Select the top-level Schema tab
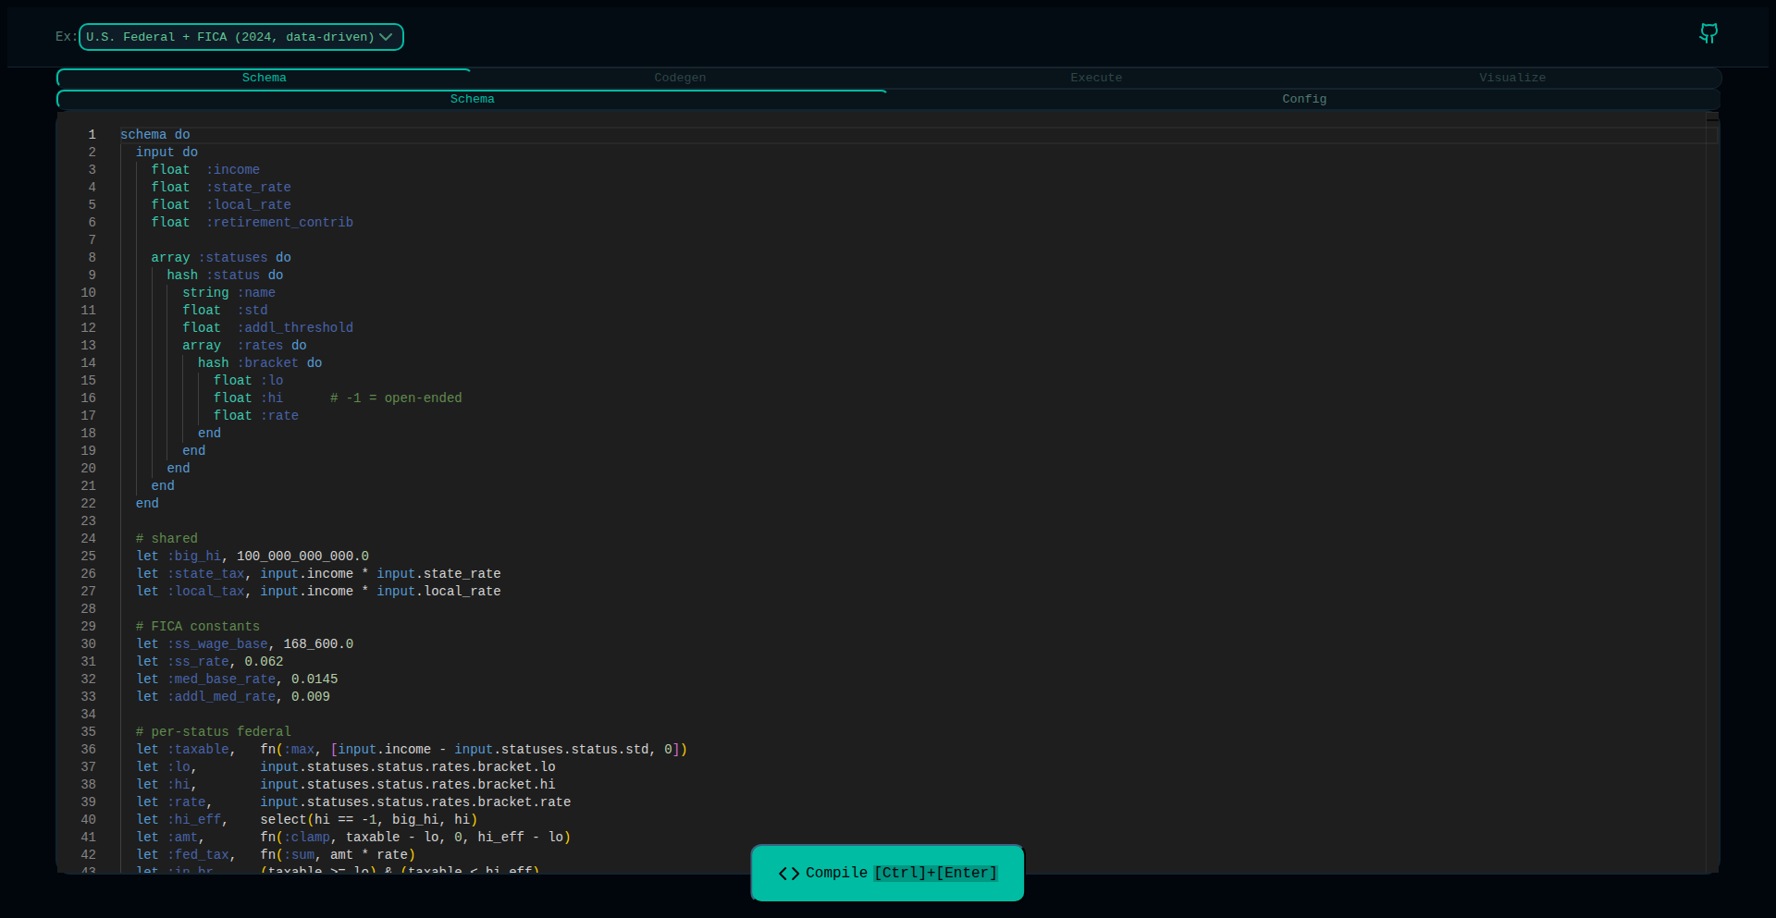The image size is (1776, 918). click(264, 78)
